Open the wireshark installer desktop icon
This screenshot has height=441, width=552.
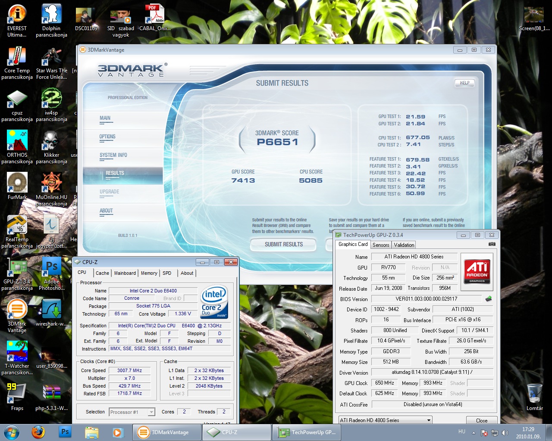click(51, 313)
